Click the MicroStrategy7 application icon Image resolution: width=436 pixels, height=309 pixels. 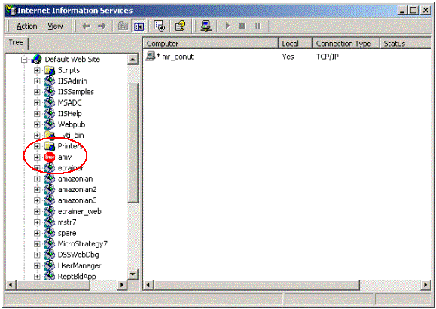tap(50, 244)
